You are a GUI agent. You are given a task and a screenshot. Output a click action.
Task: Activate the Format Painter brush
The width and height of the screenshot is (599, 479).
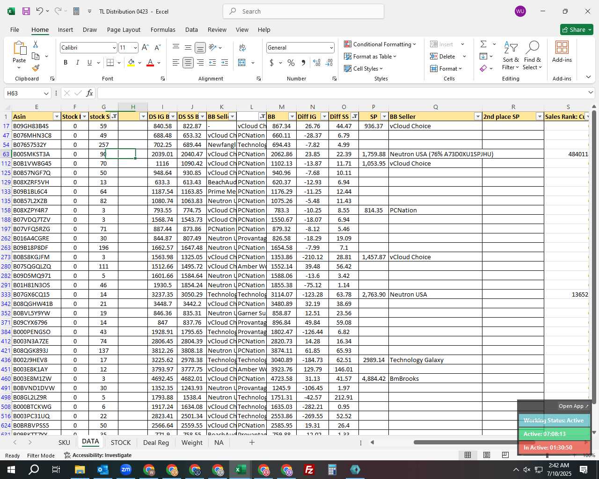point(36,68)
